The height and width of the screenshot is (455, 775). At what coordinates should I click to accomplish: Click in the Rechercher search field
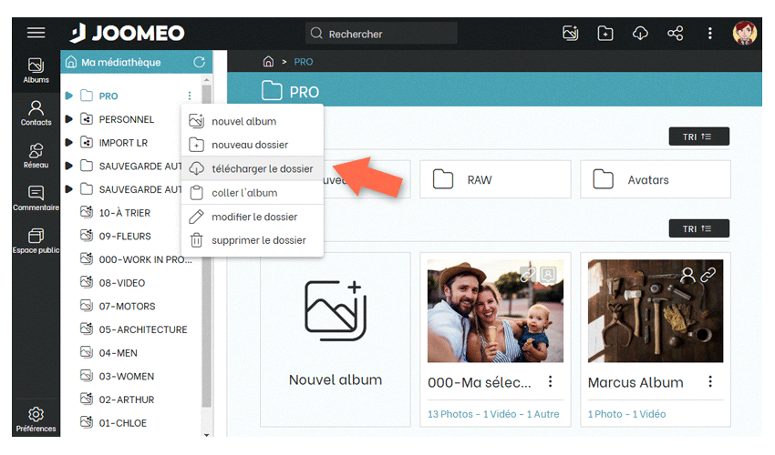[x=381, y=34]
